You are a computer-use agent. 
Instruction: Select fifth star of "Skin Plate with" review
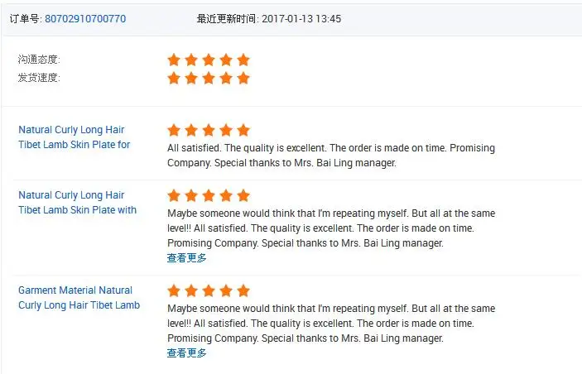(x=243, y=195)
